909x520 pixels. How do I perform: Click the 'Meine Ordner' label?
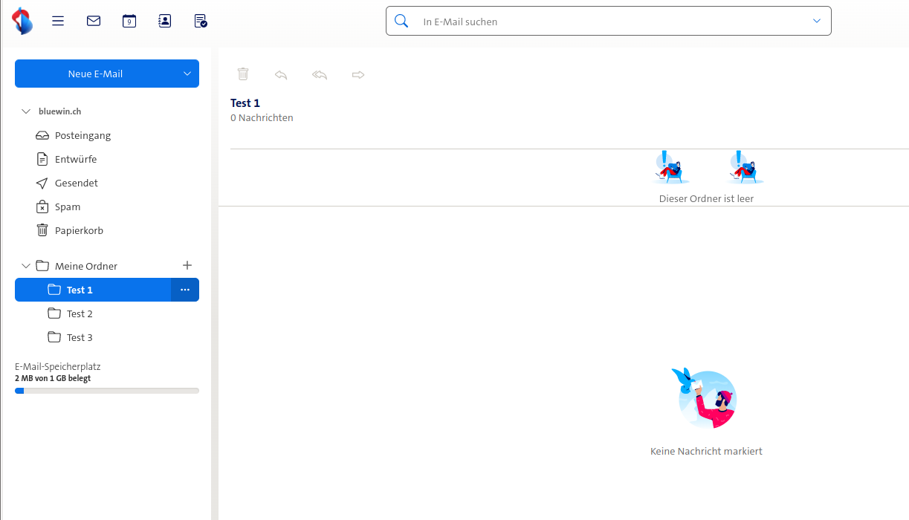point(86,266)
